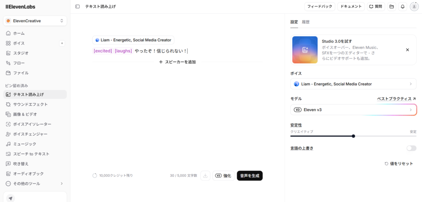This screenshot has height=202, width=422.
Task: Open the folder icon in top bar
Action: tap(392, 7)
